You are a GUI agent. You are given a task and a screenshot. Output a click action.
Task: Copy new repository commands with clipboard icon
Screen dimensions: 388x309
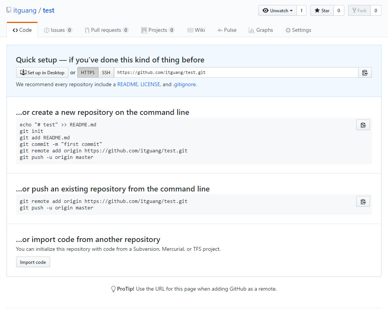363,125
